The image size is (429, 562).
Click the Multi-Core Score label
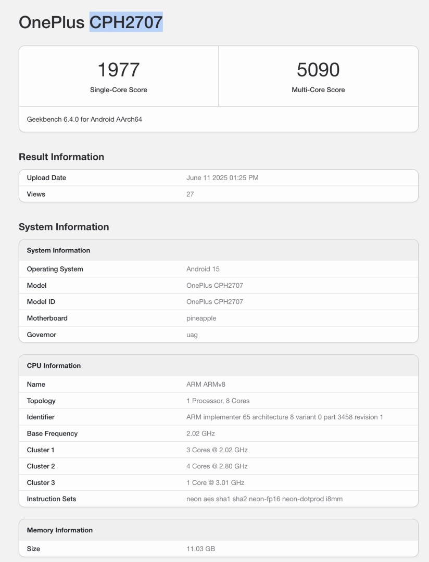pos(318,90)
